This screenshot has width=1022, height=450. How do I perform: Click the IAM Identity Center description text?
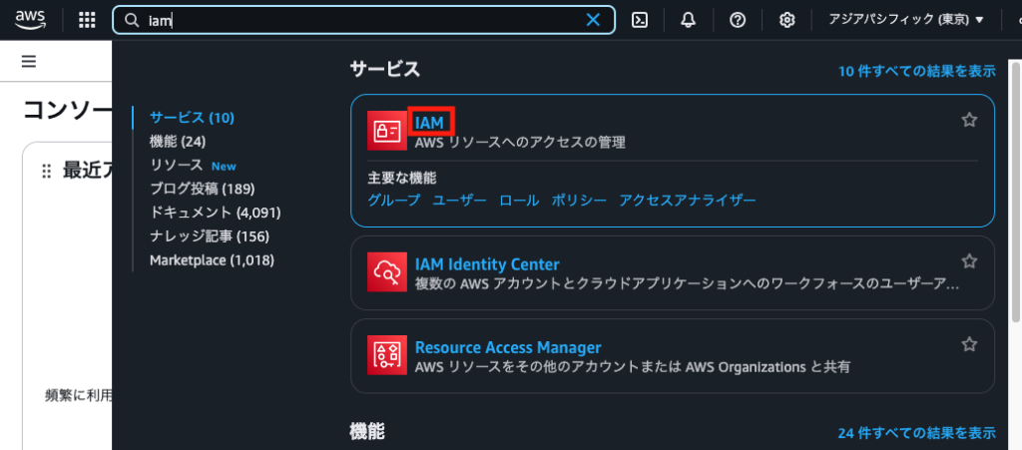click(687, 284)
